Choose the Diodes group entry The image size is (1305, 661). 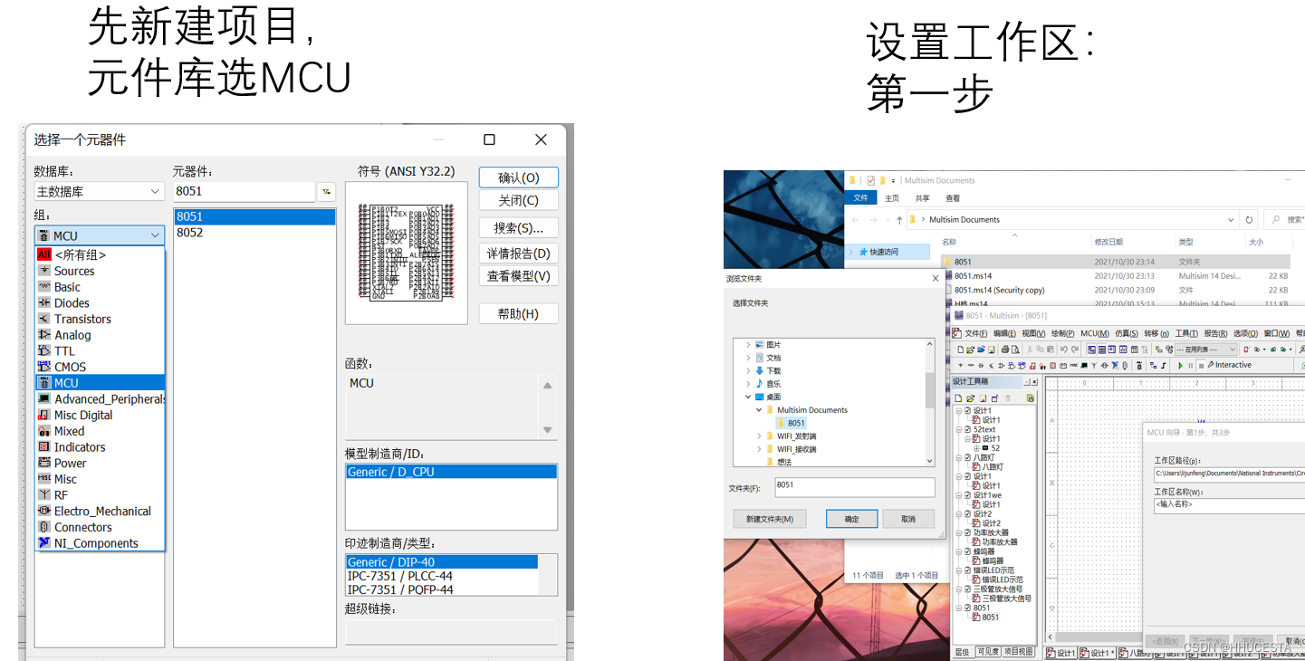[x=100, y=303]
